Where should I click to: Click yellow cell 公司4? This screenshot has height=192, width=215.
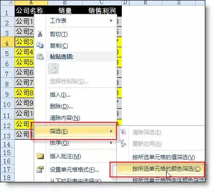[24, 52]
